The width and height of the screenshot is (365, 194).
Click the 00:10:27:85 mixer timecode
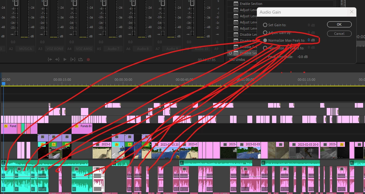point(206,60)
